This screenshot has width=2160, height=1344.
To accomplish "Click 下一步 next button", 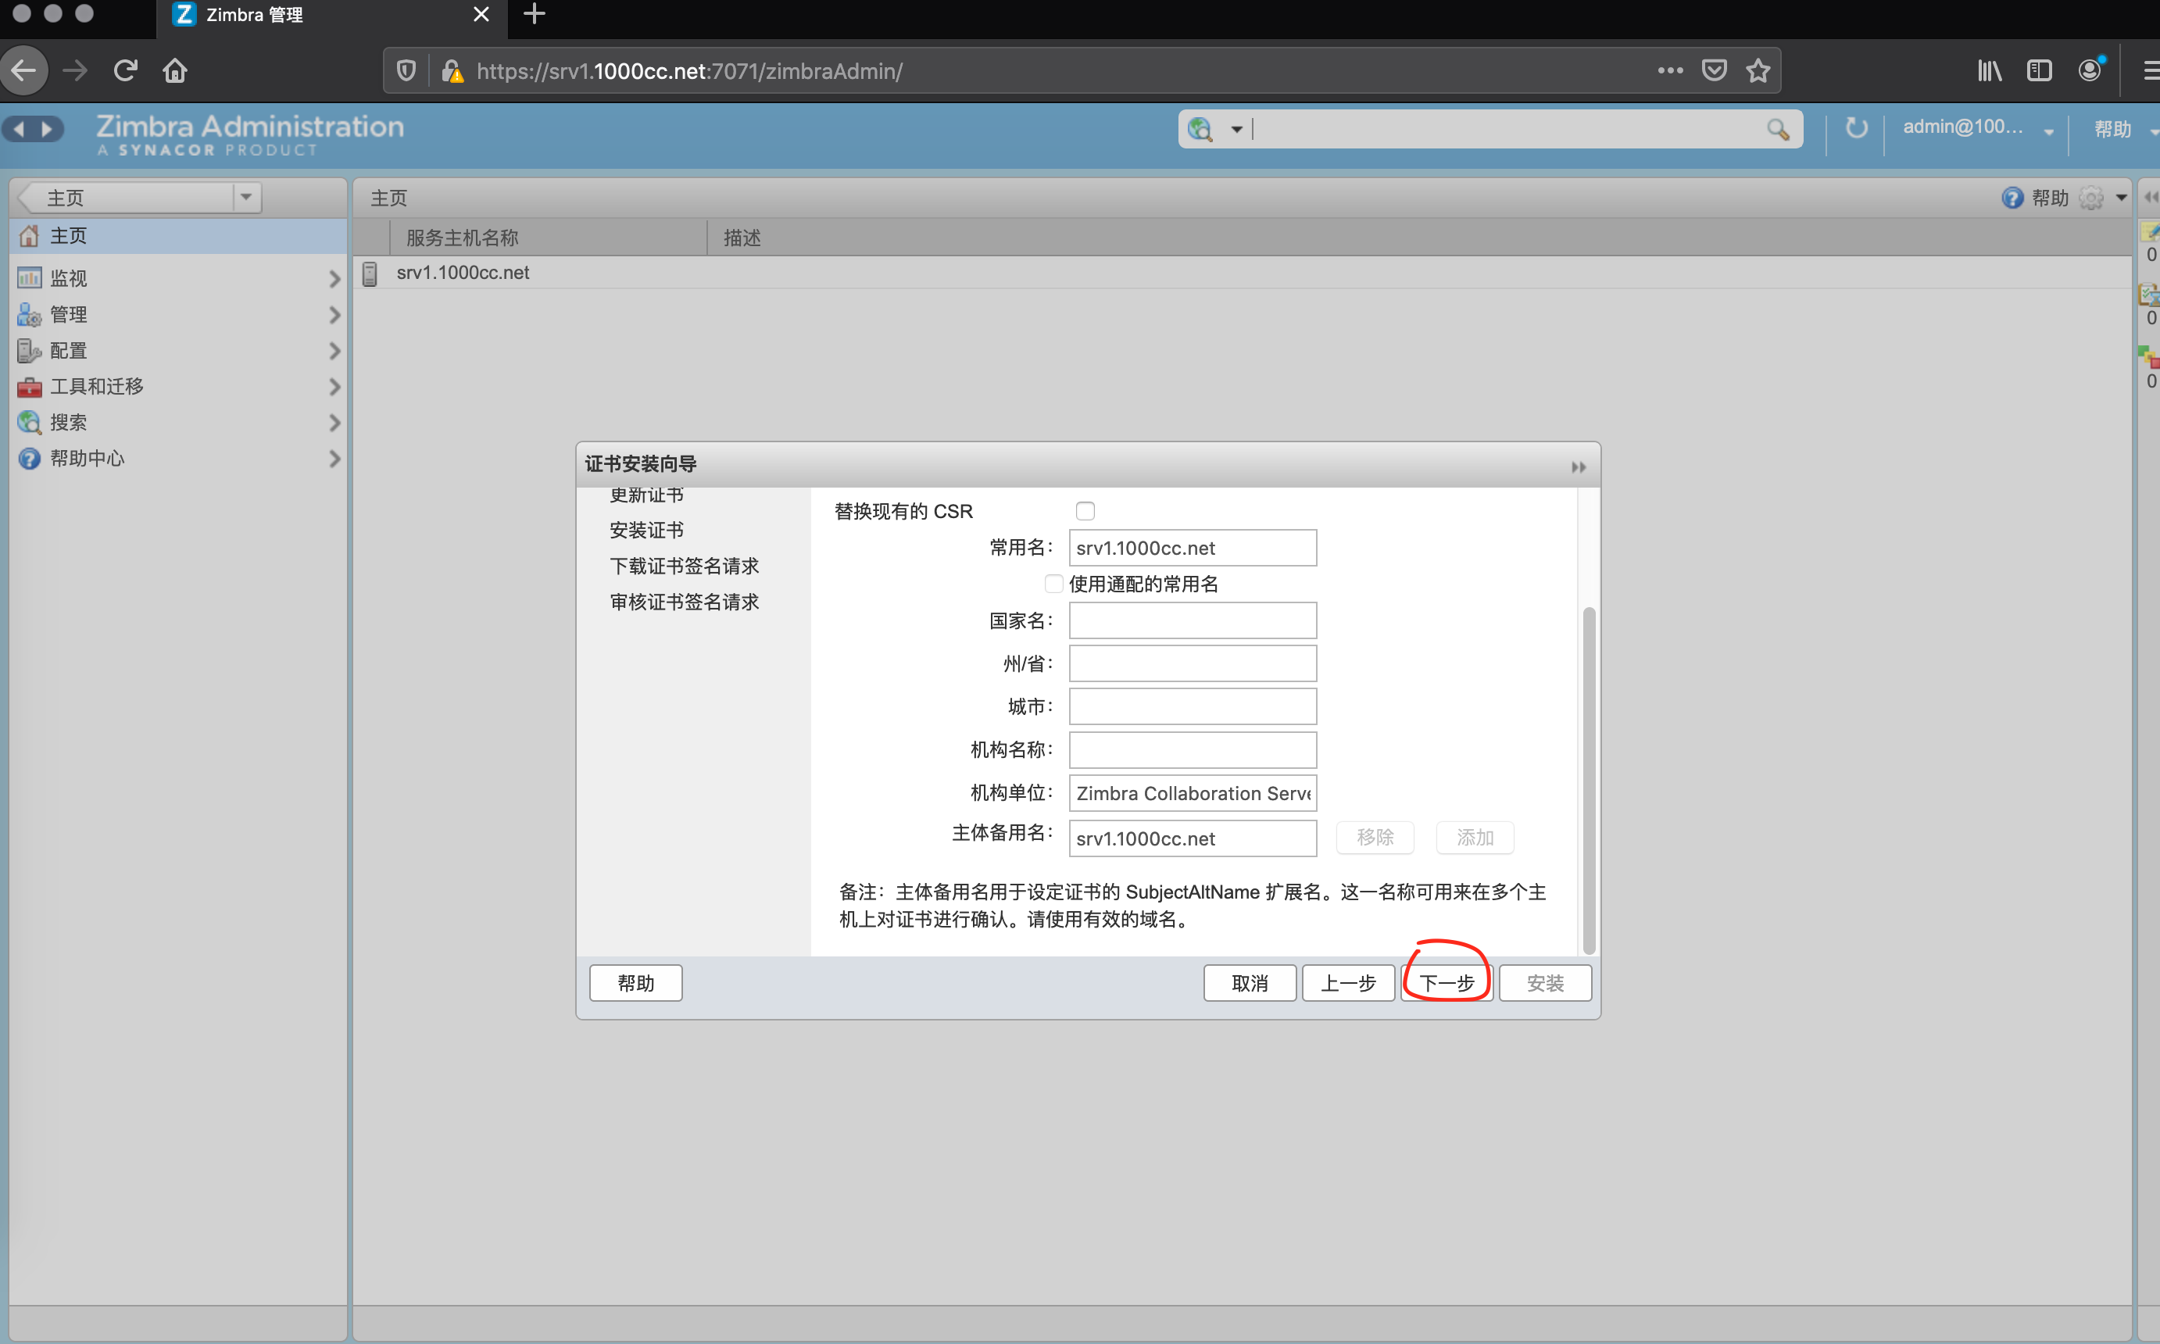I will [x=1447, y=983].
